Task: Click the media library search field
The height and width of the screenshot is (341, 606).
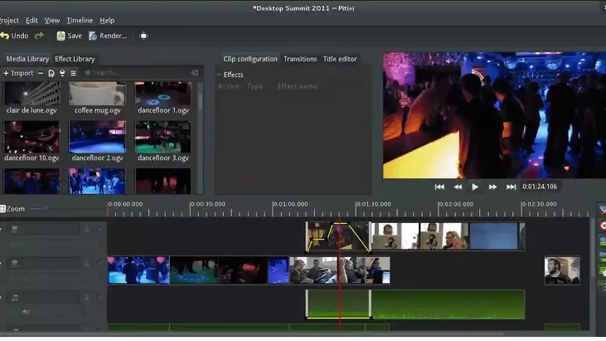Action: click(141, 73)
